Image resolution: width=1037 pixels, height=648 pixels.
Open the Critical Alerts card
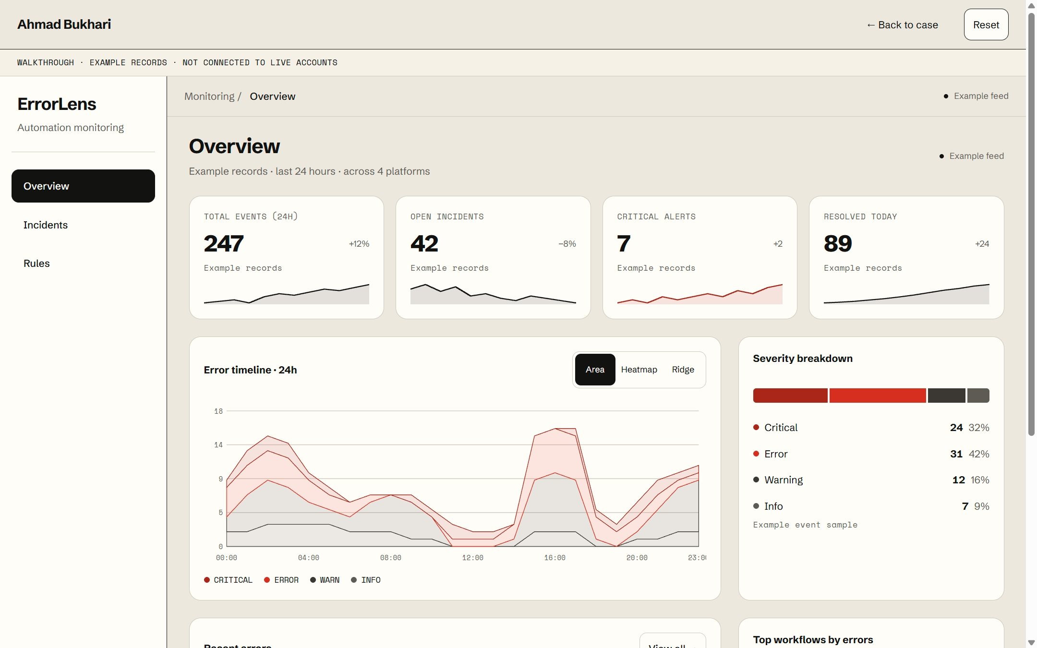[700, 257]
